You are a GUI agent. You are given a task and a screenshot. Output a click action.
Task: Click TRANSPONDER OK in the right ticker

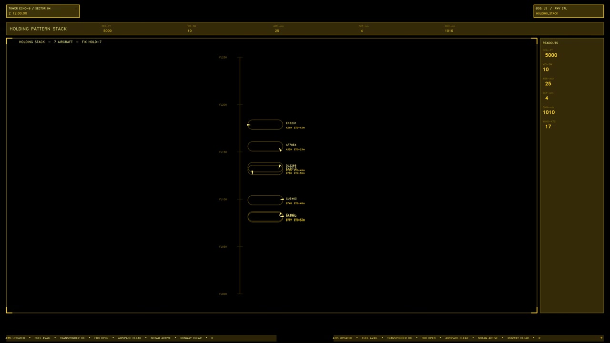pyautogui.click(x=399, y=338)
